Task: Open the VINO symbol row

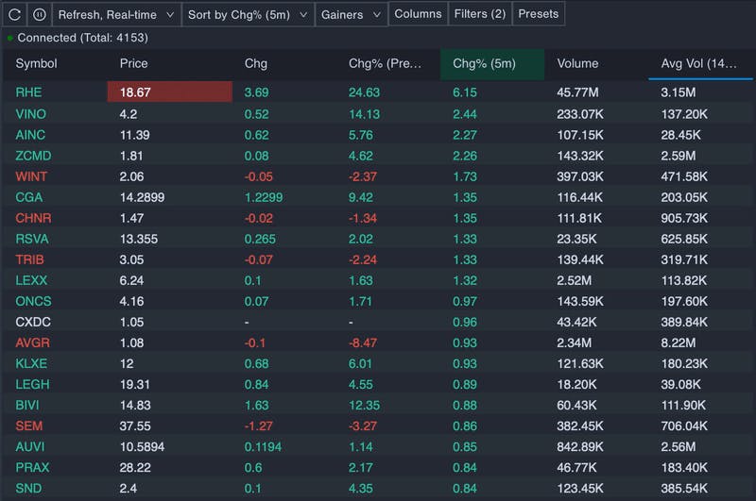Action: 31,114
